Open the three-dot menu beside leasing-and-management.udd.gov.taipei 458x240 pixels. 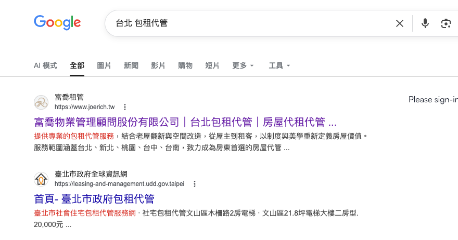(195, 184)
